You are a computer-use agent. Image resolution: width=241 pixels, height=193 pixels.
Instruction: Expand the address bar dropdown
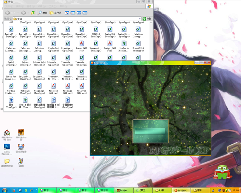point(140,19)
